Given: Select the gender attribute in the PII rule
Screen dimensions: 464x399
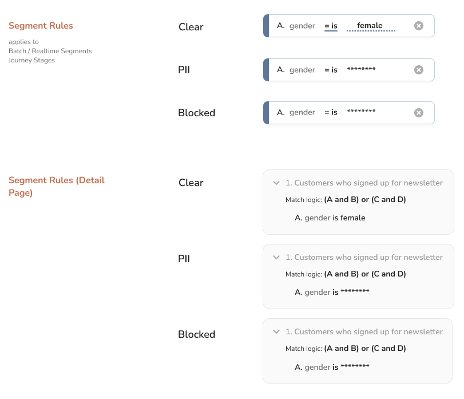Looking at the screenshot, I should (x=302, y=70).
